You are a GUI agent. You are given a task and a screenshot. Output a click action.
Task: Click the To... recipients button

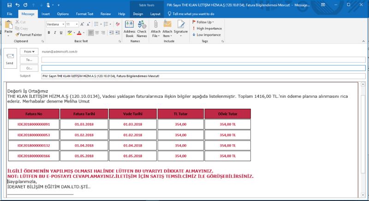(29, 60)
